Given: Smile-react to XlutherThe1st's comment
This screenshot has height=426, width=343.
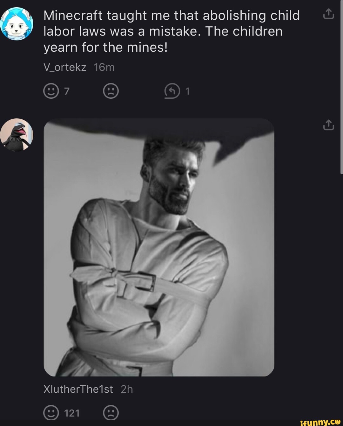Looking at the screenshot, I should (51, 413).
